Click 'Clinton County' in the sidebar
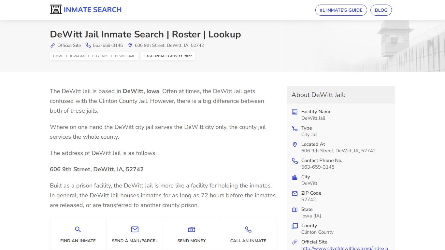 pyautogui.click(x=317, y=232)
